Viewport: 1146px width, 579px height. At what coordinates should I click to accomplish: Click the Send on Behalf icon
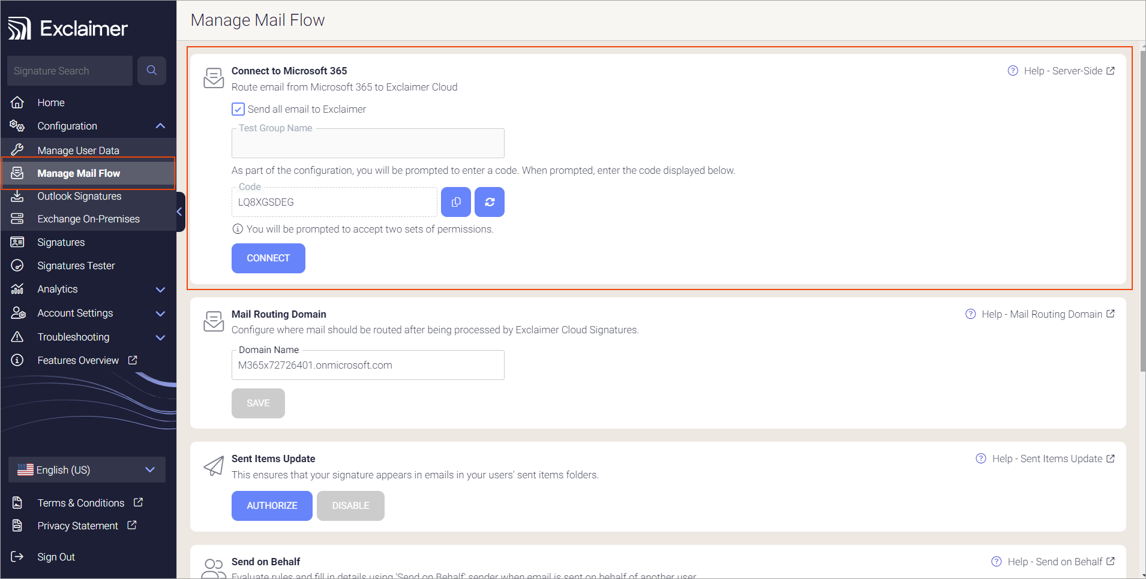pos(214,566)
